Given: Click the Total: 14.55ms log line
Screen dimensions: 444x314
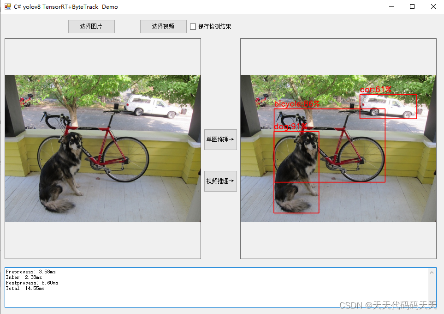Looking at the screenshot, I should pyautogui.click(x=25, y=288).
